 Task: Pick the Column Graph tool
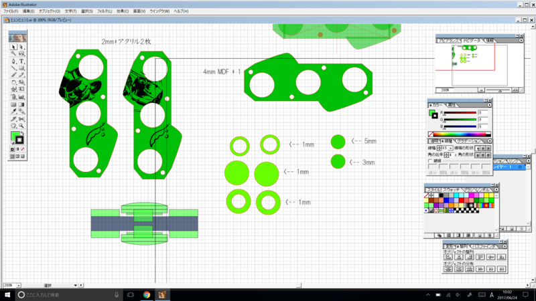pyautogui.click(x=21, y=97)
